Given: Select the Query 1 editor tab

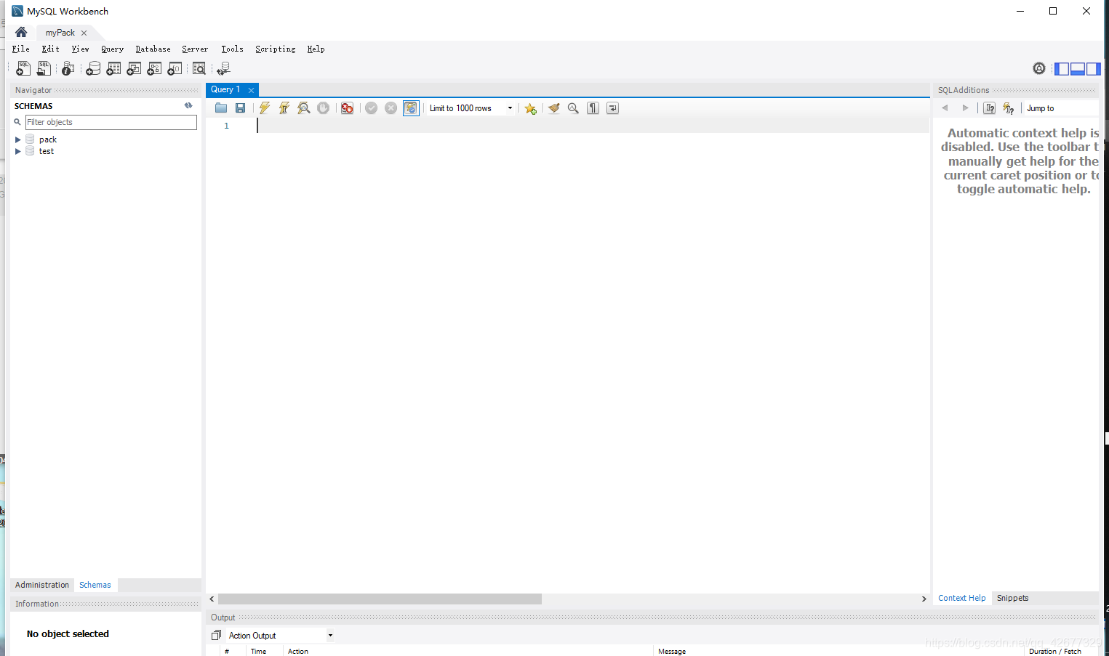Looking at the screenshot, I should click(225, 89).
